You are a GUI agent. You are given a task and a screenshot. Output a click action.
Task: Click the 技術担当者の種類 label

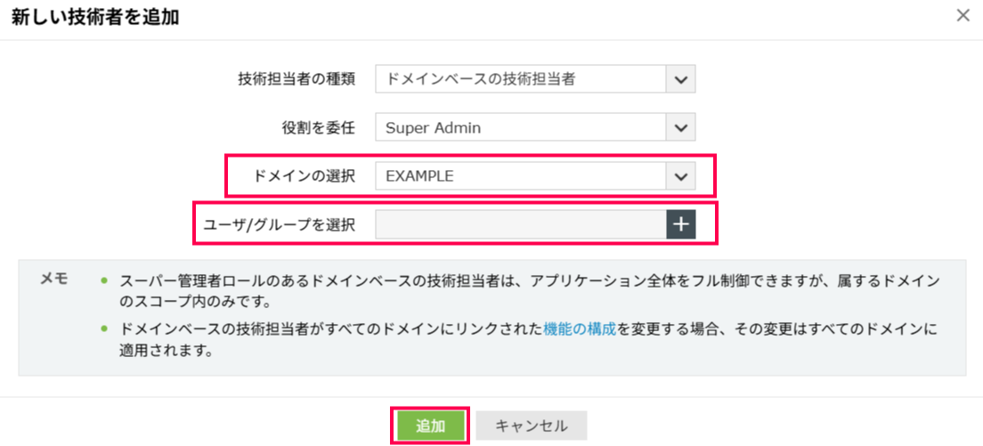(x=297, y=79)
